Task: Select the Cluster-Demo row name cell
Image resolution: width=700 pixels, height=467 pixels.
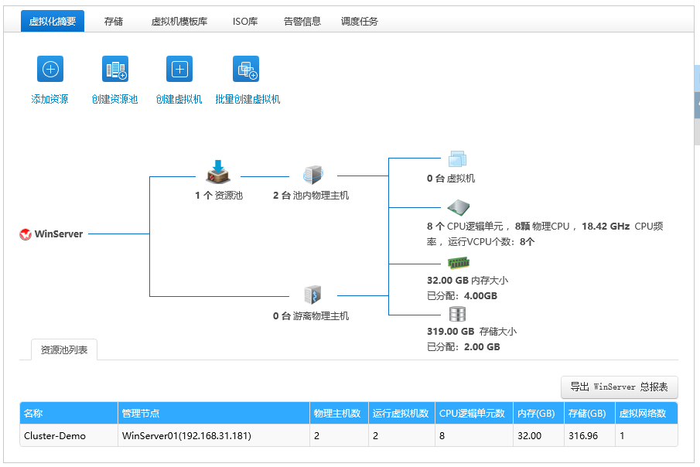Action: coord(69,436)
